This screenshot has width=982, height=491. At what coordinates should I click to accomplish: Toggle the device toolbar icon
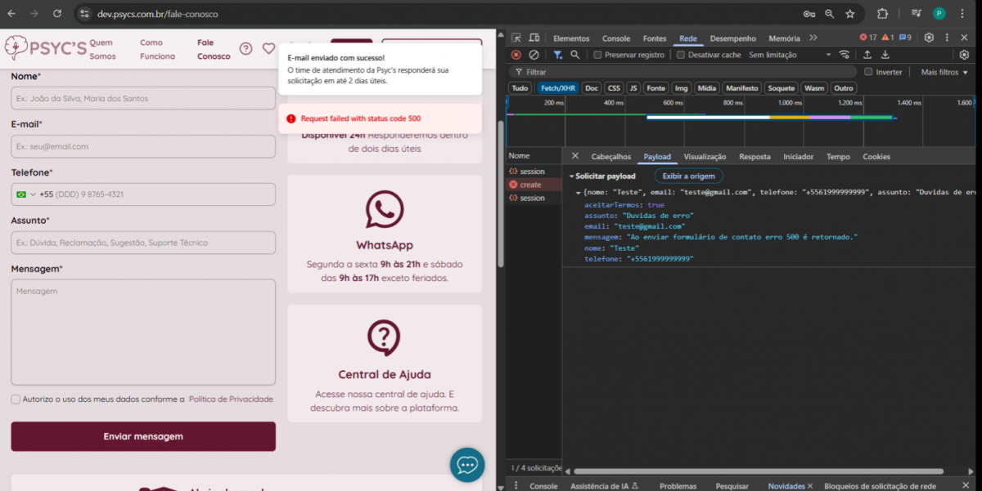534,38
